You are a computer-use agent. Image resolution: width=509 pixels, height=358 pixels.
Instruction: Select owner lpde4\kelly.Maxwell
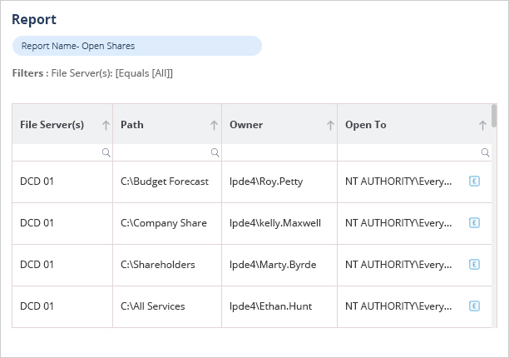coord(275,223)
